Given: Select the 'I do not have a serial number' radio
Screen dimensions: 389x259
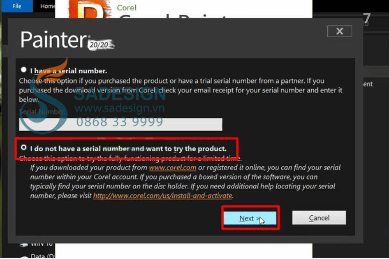Looking at the screenshot, I should point(24,148).
